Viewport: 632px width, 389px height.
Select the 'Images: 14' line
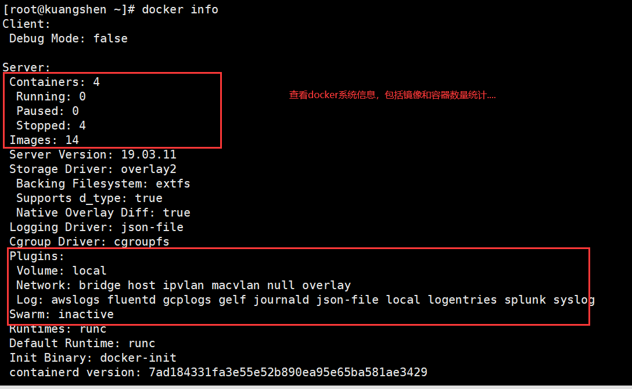tap(44, 140)
